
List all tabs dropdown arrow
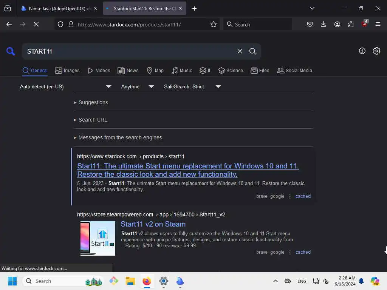pos(312,8)
